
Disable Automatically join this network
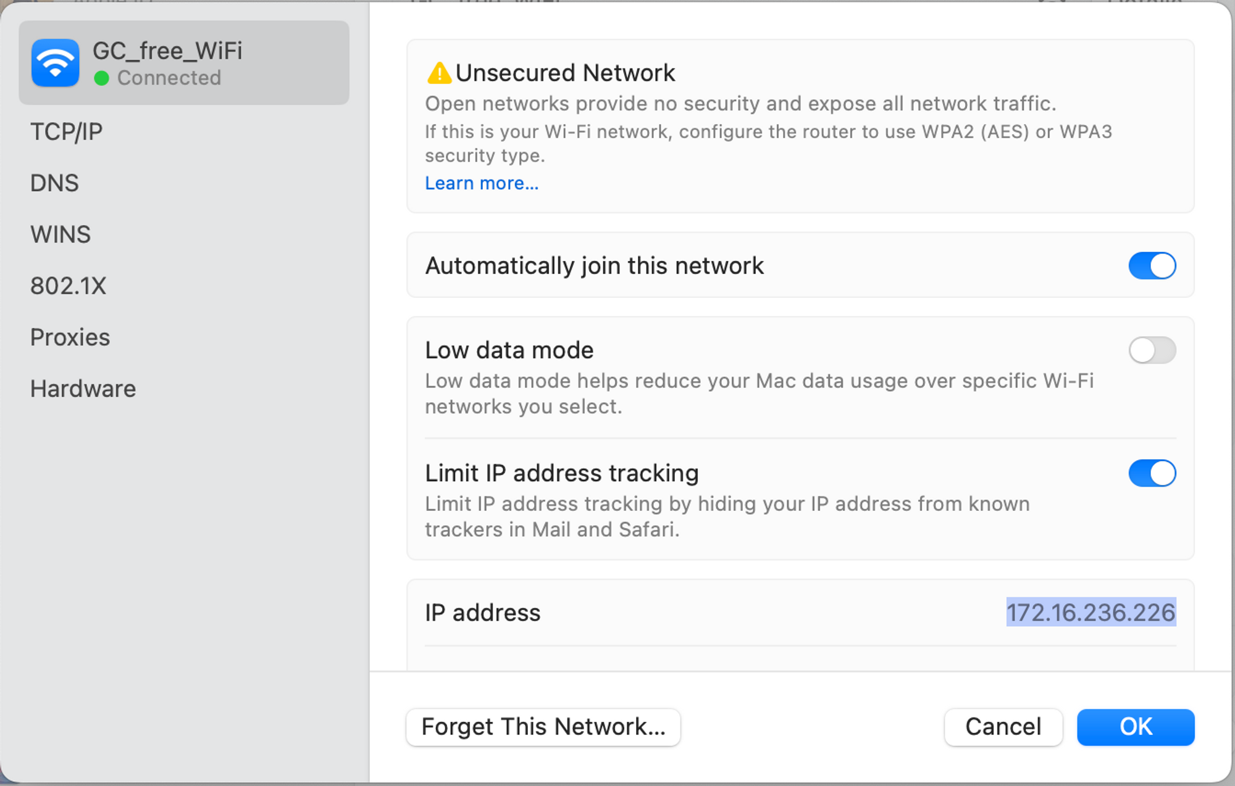pyautogui.click(x=1152, y=266)
